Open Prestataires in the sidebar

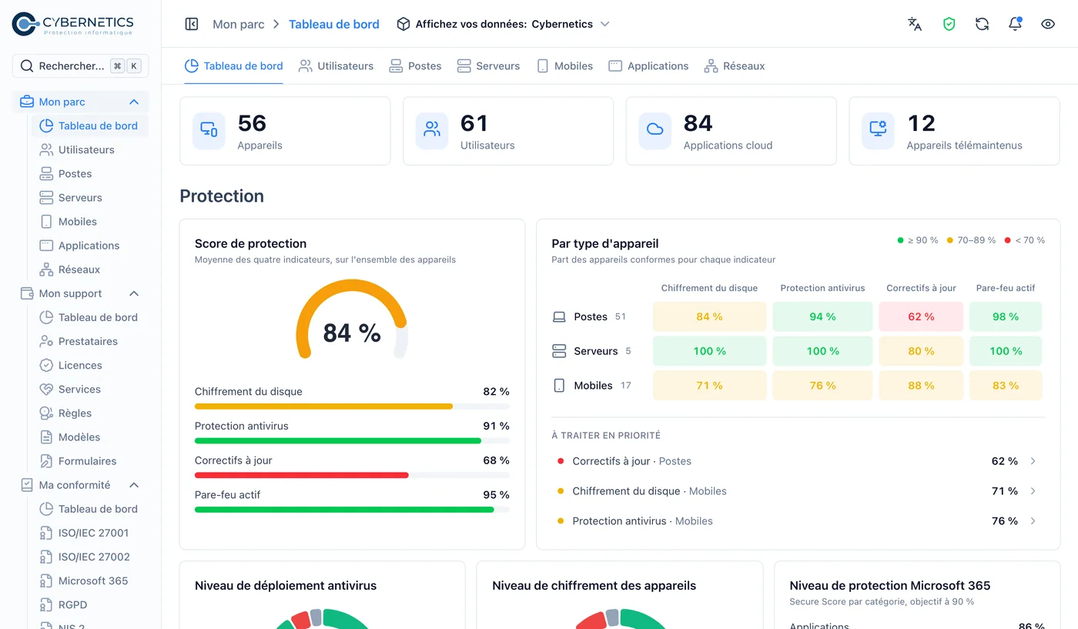coord(89,341)
